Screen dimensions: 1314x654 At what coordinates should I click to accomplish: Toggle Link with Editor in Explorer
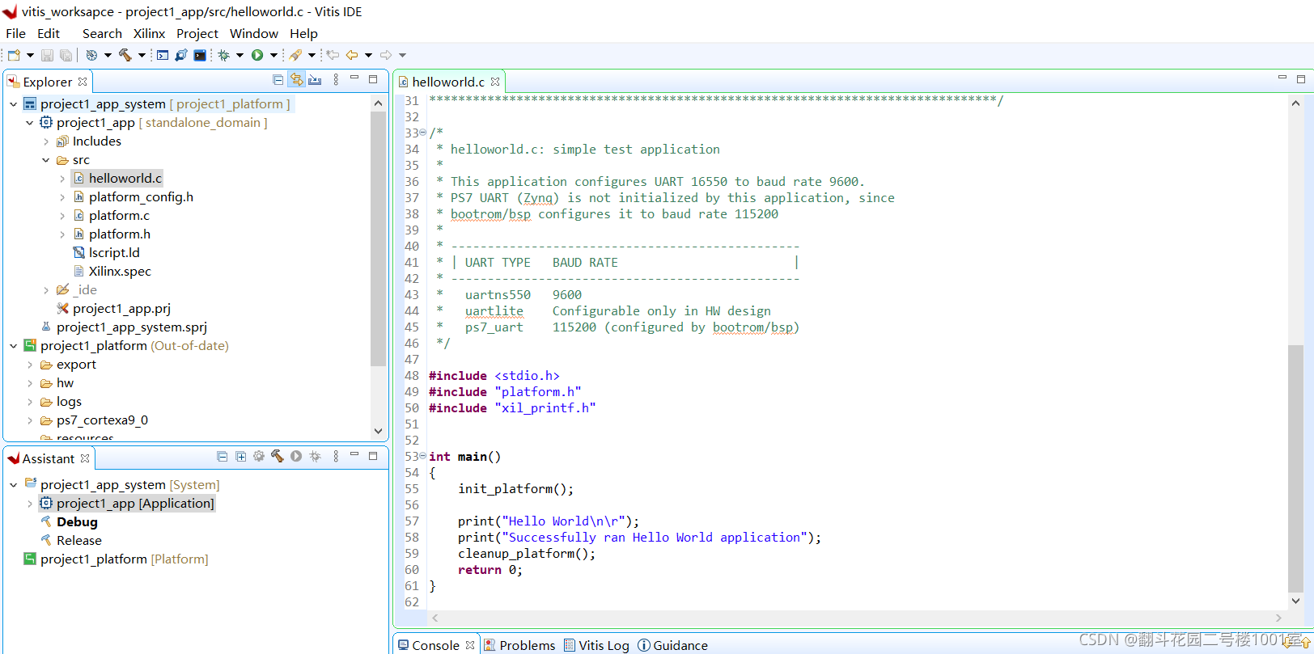(296, 80)
